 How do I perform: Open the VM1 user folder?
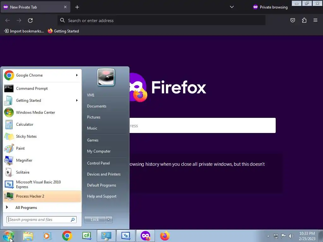pyautogui.click(x=91, y=95)
